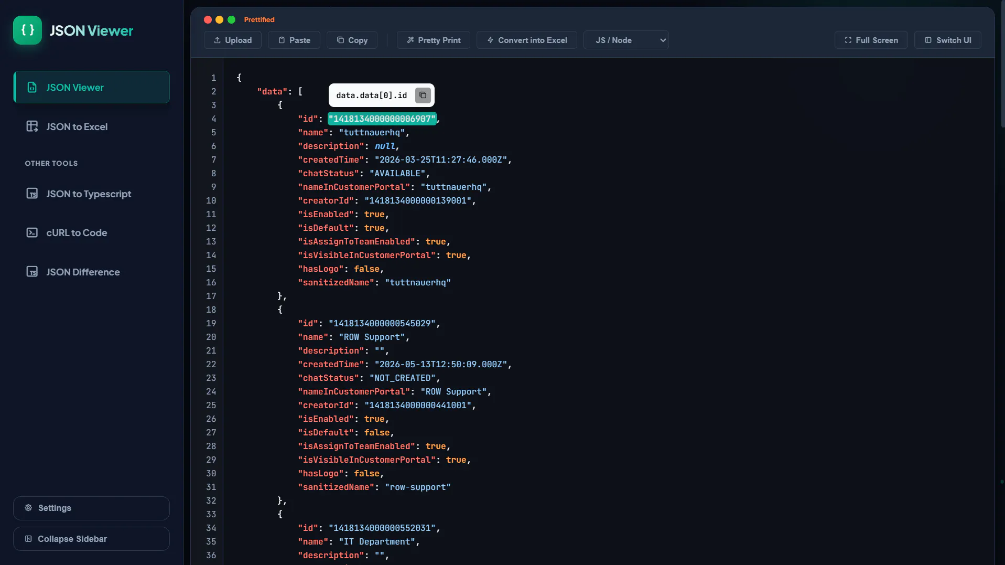The image size is (1005, 565).
Task: Open the JS / Node language dropdown
Action: 626,40
